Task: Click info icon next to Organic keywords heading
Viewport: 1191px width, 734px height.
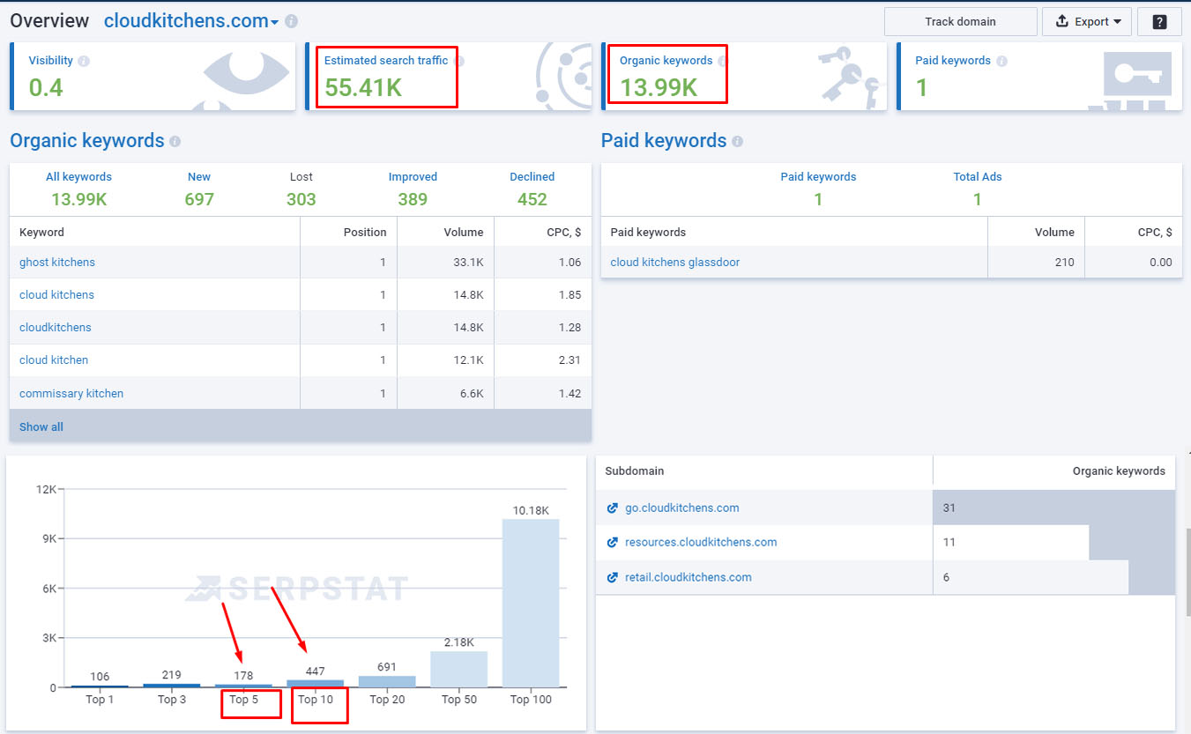Action: click(175, 141)
